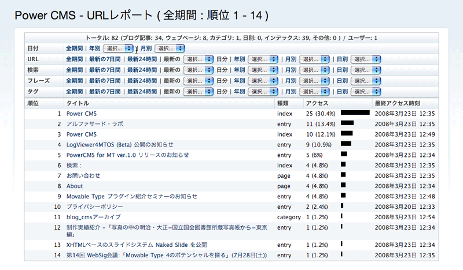Choose 最新24時間 in the タグ row
The image size is (463, 270).
click(x=142, y=92)
